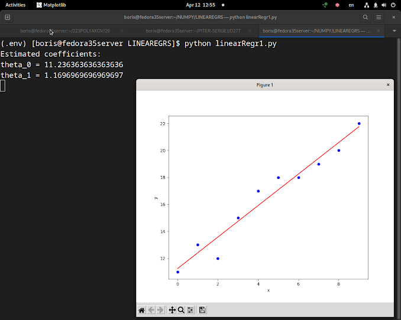Click the Estimated coefficients: line
This screenshot has height=320, width=401.
pyautogui.click(x=51, y=54)
